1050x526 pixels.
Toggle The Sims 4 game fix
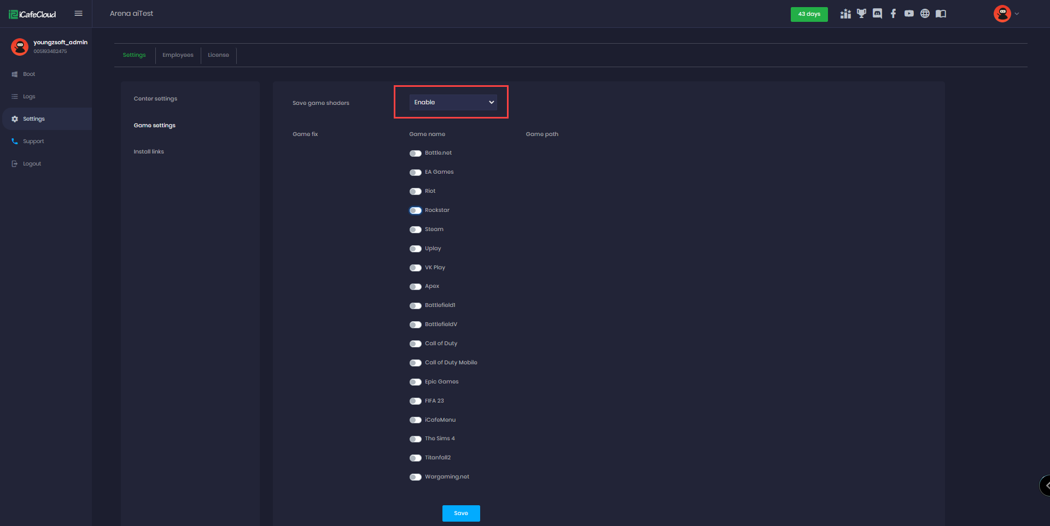click(416, 439)
